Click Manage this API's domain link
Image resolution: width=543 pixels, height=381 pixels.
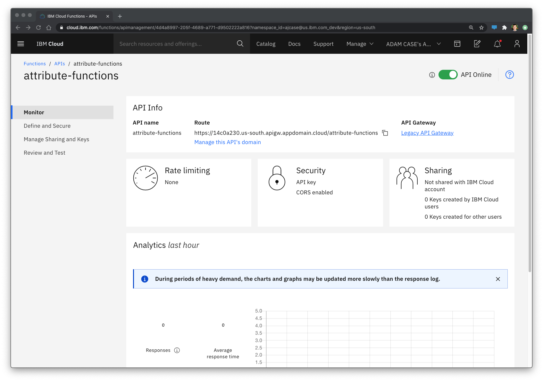[228, 142]
